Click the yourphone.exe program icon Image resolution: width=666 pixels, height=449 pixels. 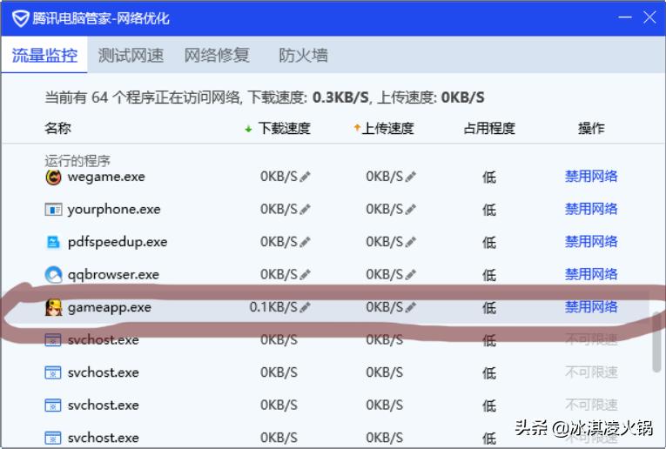pos(53,210)
